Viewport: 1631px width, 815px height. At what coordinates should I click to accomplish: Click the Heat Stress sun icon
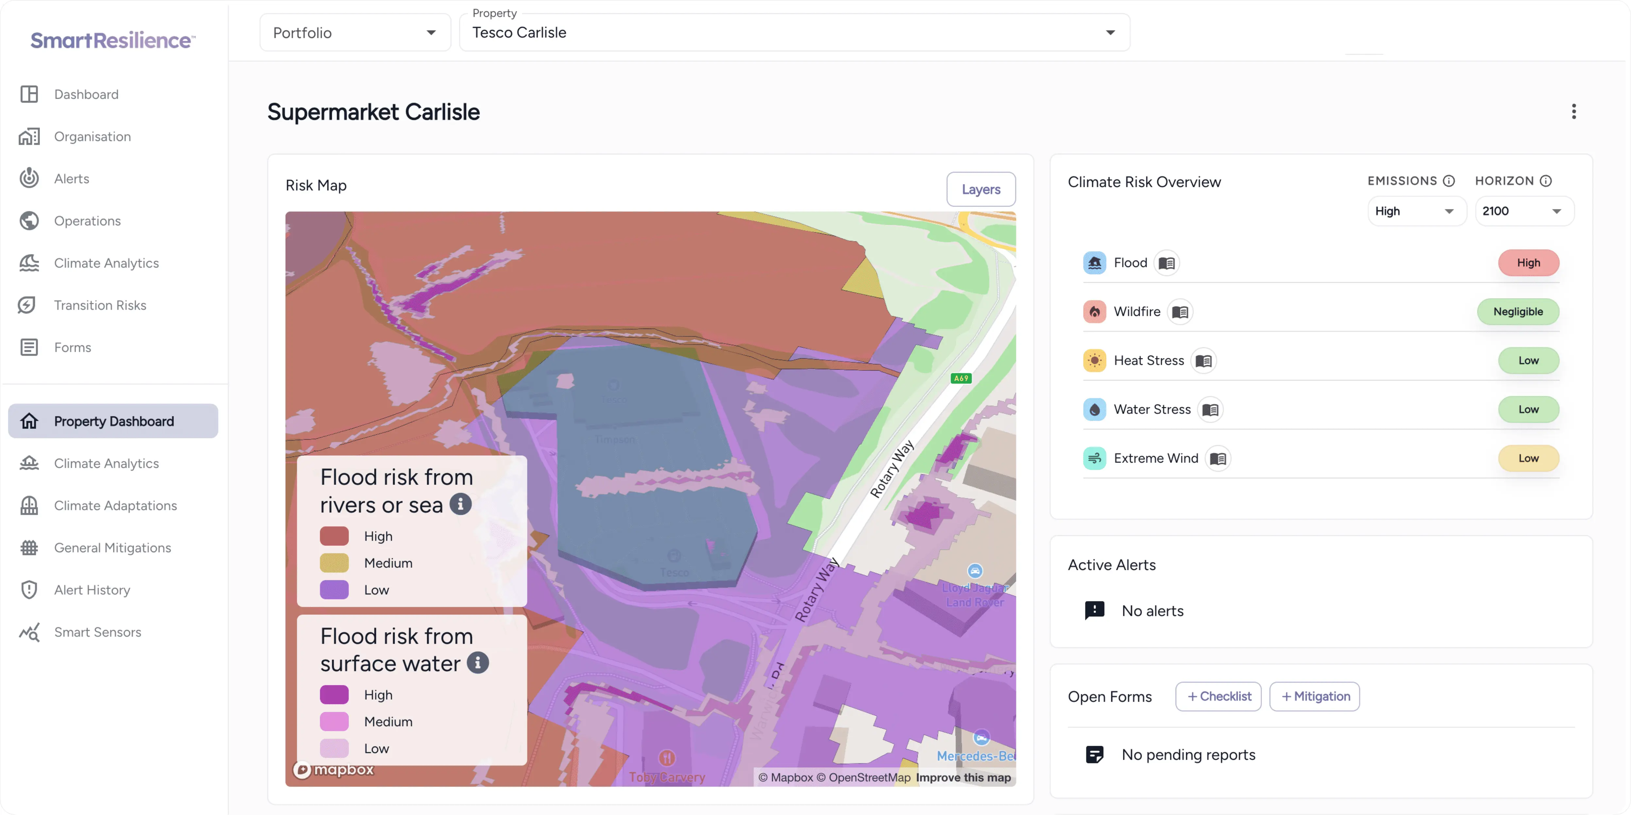pos(1095,361)
